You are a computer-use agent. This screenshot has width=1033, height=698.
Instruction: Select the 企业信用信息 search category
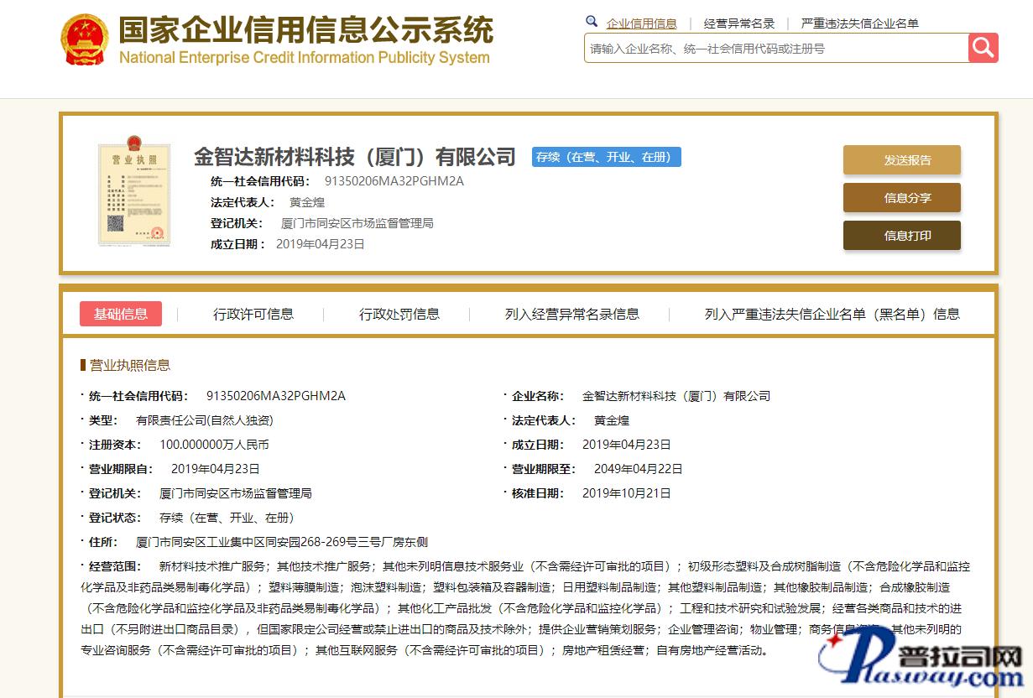(x=641, y=23)
